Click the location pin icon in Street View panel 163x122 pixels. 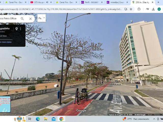pyautogui.click(x=17, y=29)
